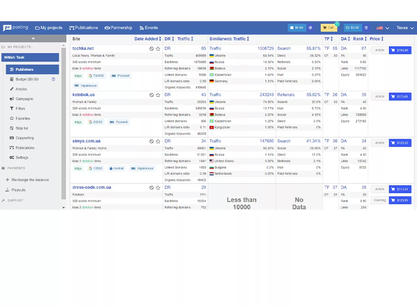Click Recharge the balance

click(27, 180)
